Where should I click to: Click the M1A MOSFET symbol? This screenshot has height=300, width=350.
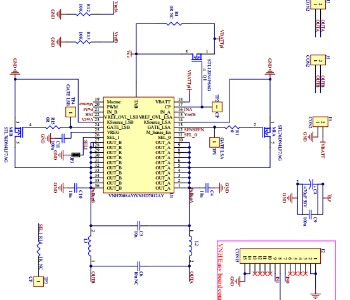267,133
